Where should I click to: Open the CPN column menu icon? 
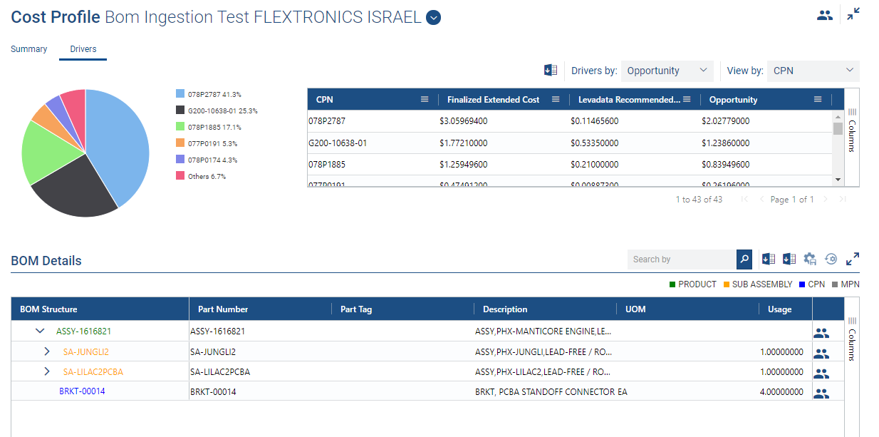point(424,100)
